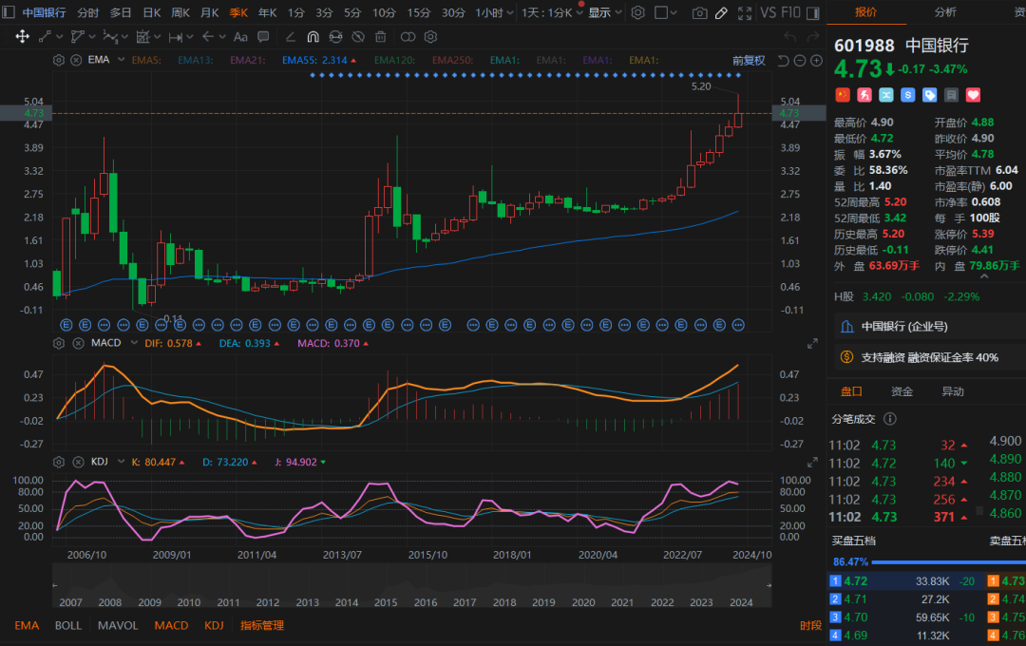This screenshot has width=1026, height=646.
Task: Expand the 显示 display dropdown
Action: pos(603,13)
